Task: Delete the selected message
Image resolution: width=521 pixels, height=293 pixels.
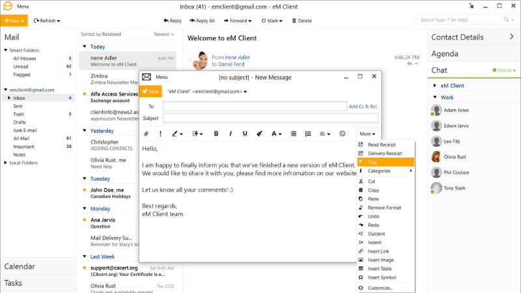Action: 302,21
